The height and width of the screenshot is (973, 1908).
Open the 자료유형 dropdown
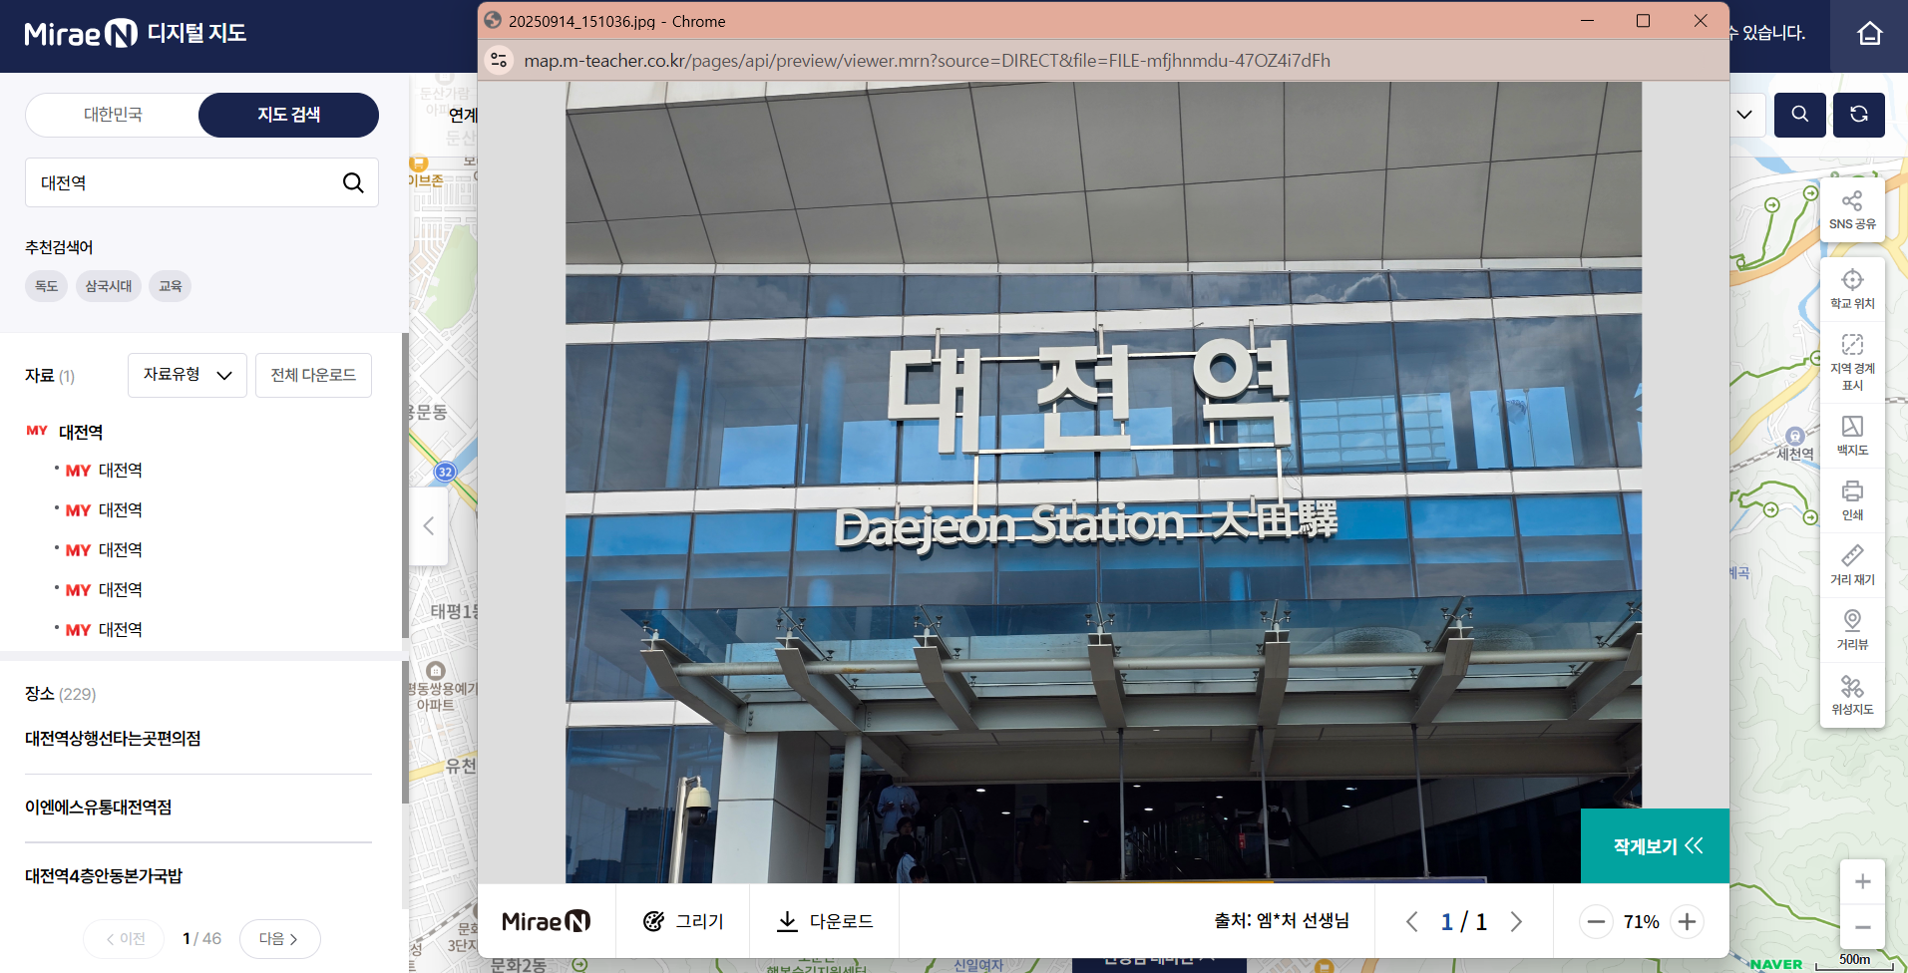point(188,375)
